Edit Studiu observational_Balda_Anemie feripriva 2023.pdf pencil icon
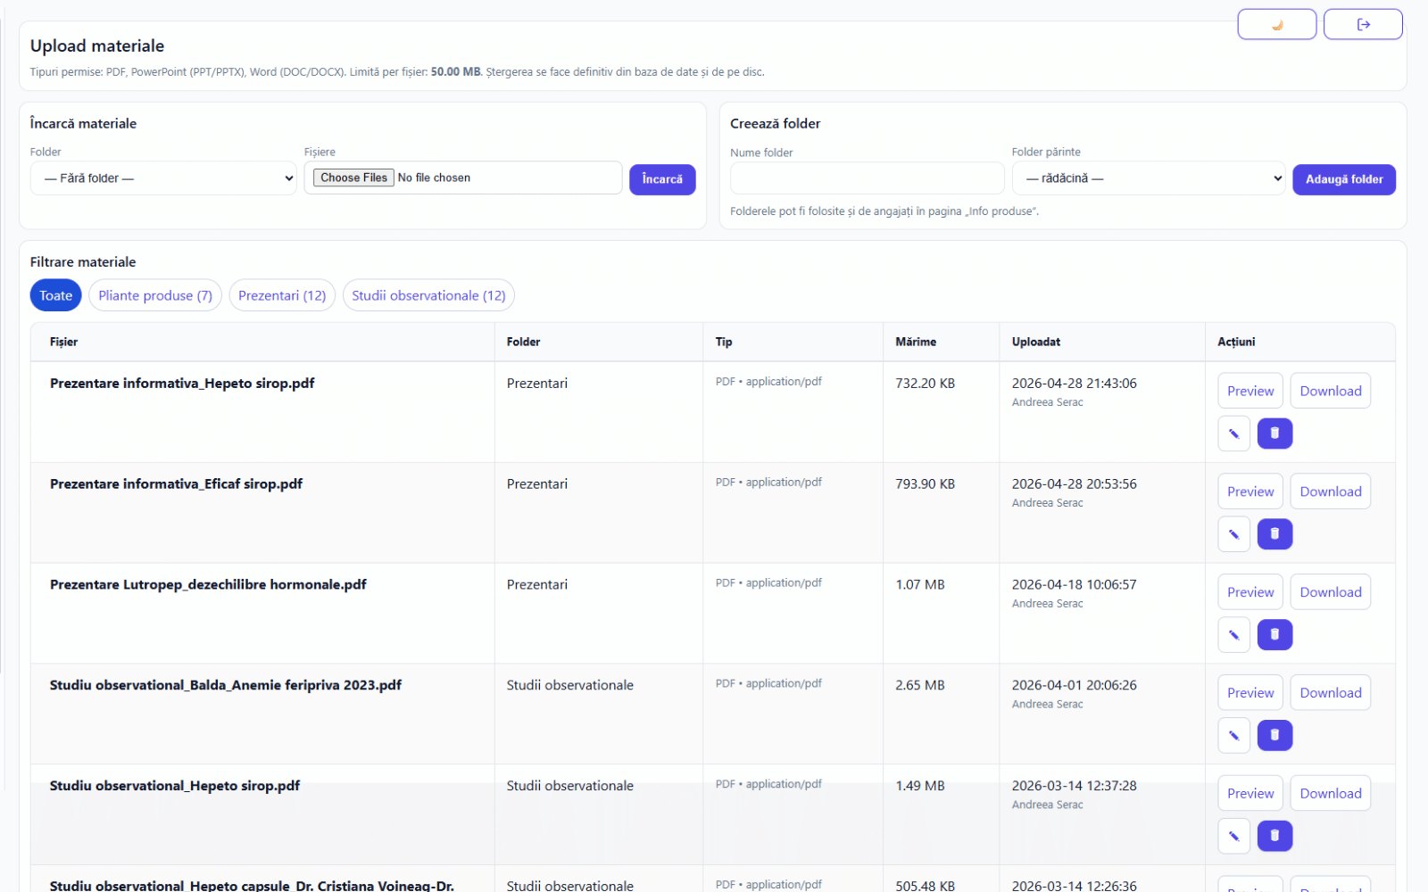This screenshot has height=892, width=1428. [x=1233, y=736]
